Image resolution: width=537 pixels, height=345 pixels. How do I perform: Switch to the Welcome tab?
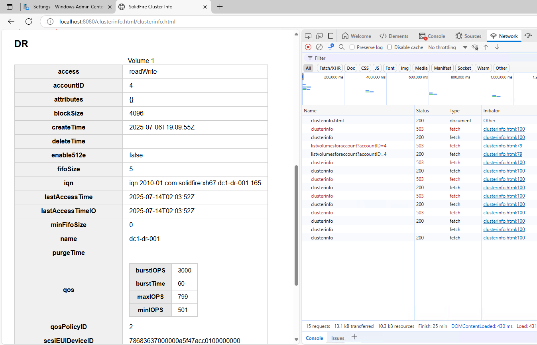356,36
